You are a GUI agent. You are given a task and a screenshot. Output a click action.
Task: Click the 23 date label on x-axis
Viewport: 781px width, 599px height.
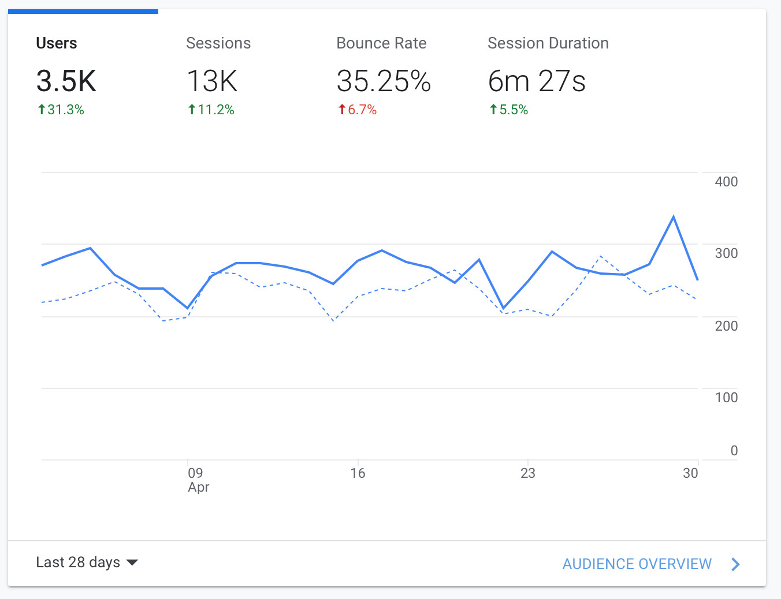point(527,473)
